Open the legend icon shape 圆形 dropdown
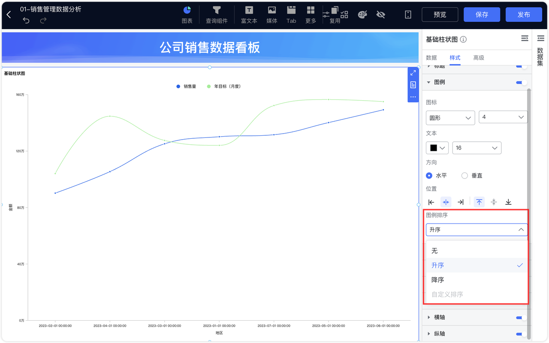This screenshot has width=549, height=343. click(x=450, y=116)
